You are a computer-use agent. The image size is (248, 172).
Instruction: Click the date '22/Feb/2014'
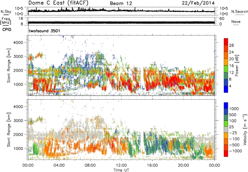tap(198, 3)
